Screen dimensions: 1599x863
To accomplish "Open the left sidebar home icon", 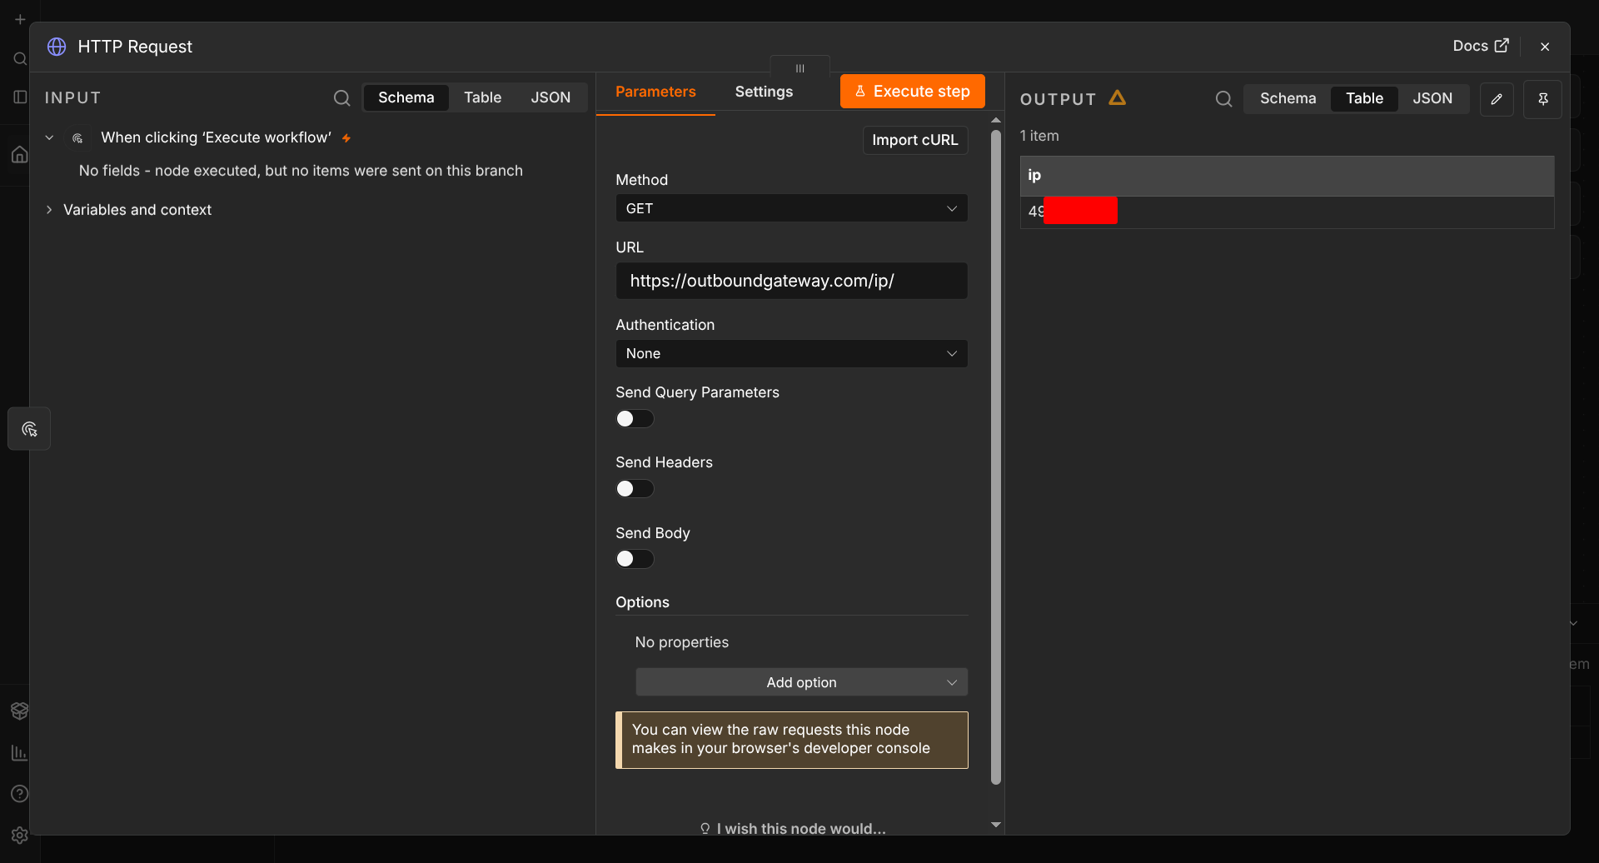I will point(20,154).
